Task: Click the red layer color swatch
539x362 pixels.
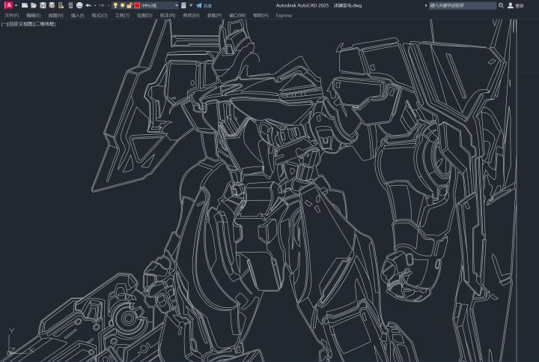Action: click(x=136, y=5)
